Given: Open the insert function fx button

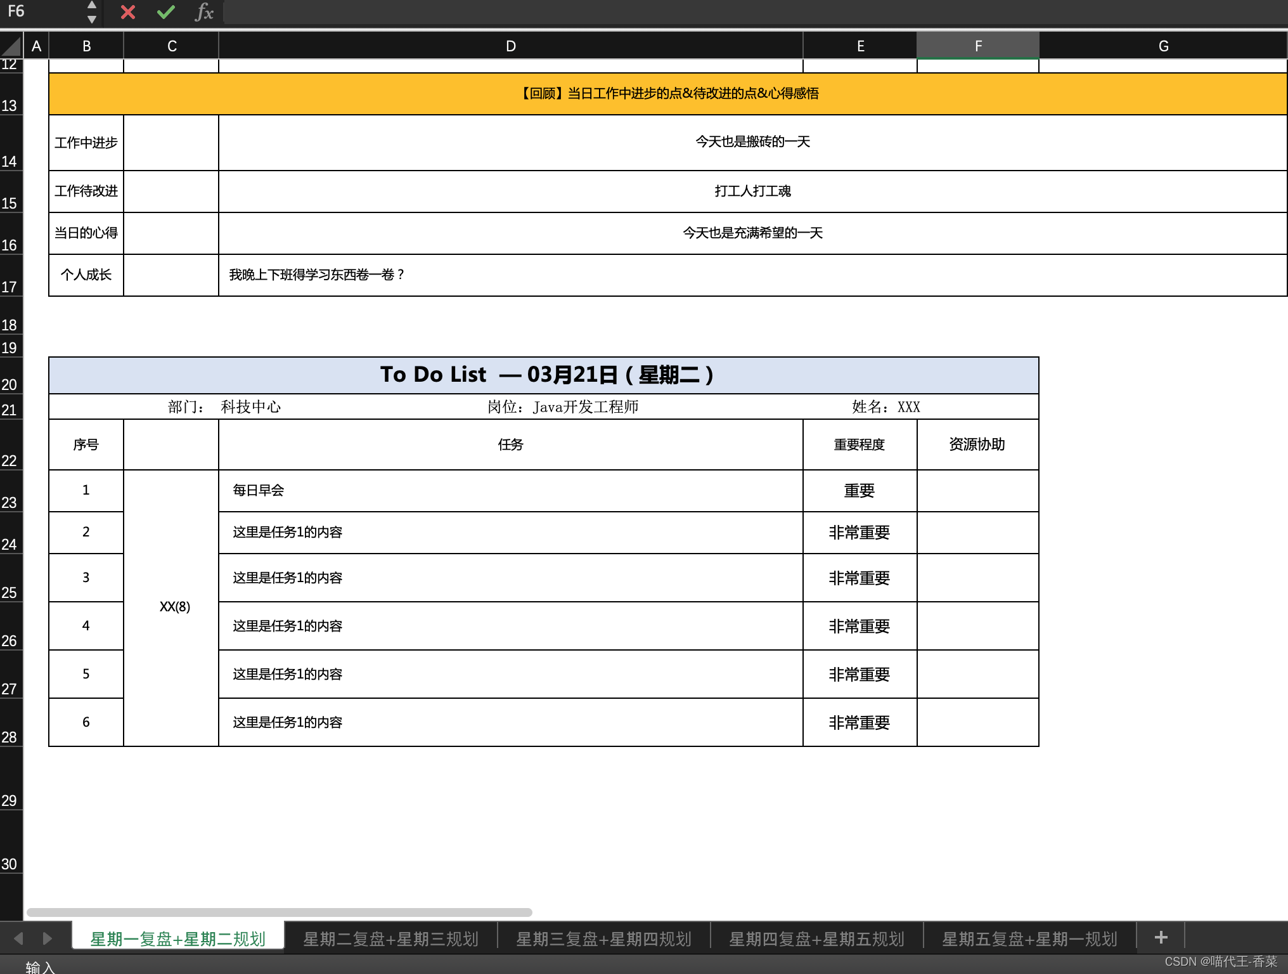Looking at the screenshot, I should click(203, 12).
